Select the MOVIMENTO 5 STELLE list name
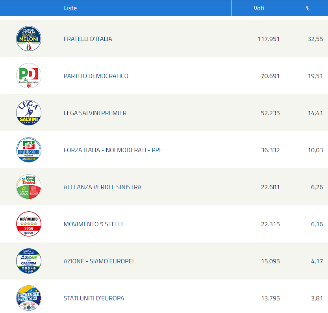328x313 pixels. pyautogui.click(x=94, y=224)
